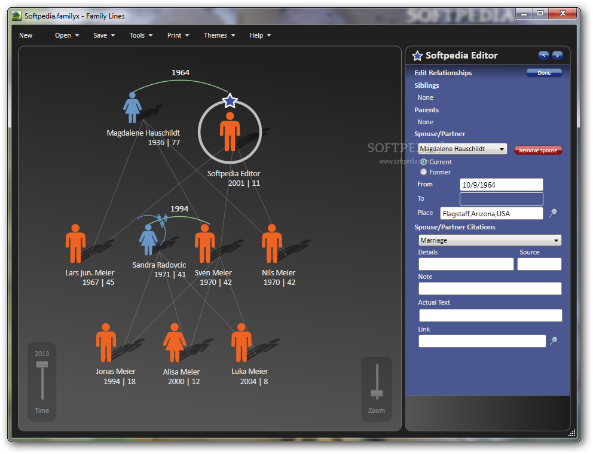Click the 1994 marriage year label

pyautogui.click(x=179, y=208)
